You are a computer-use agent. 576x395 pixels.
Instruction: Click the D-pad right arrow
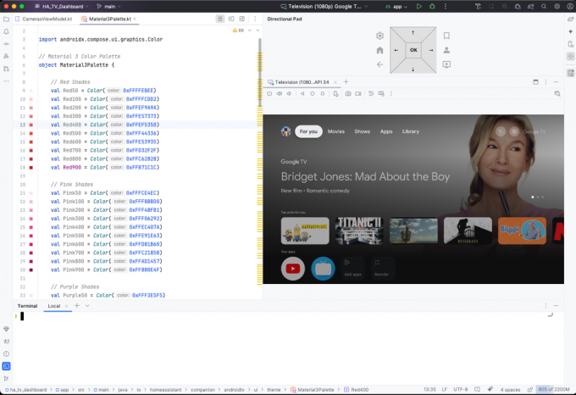pos(431,50)
